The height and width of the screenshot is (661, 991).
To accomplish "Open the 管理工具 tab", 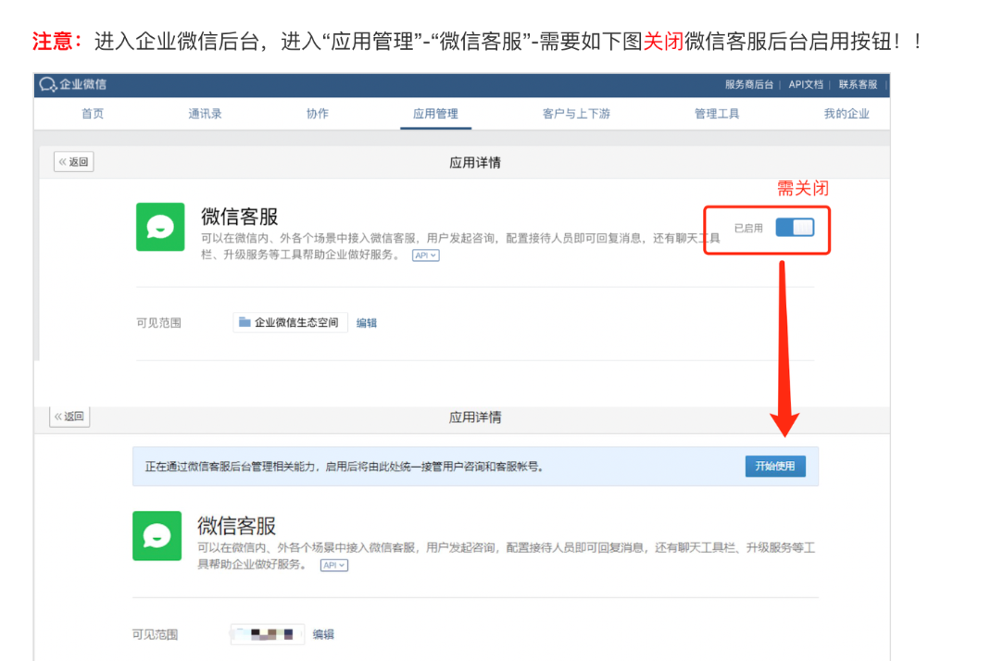I will tap(717, 114).
